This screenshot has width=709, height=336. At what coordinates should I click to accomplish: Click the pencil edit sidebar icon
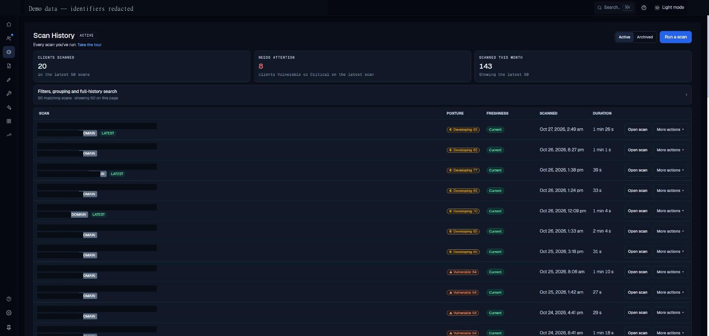coord(9,80)
